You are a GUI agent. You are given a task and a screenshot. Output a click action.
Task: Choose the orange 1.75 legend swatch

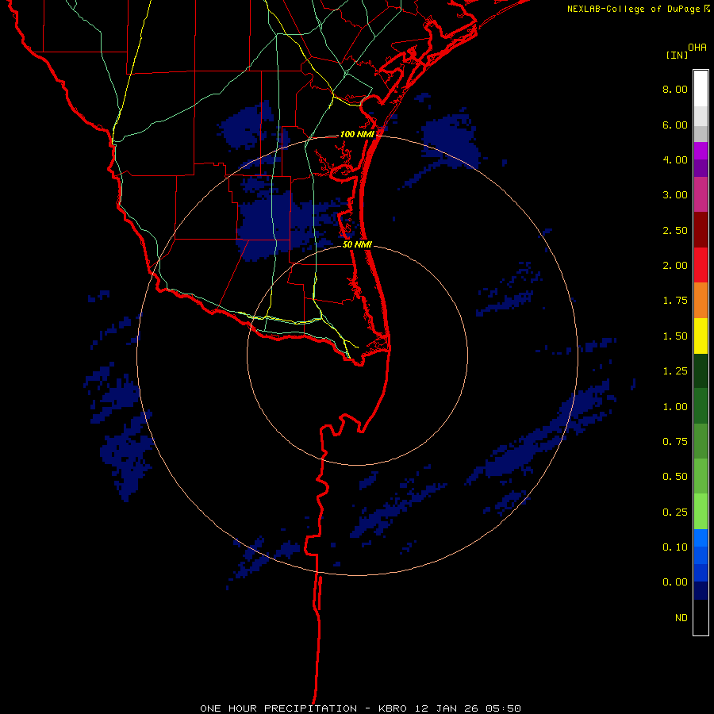point(701,301)
